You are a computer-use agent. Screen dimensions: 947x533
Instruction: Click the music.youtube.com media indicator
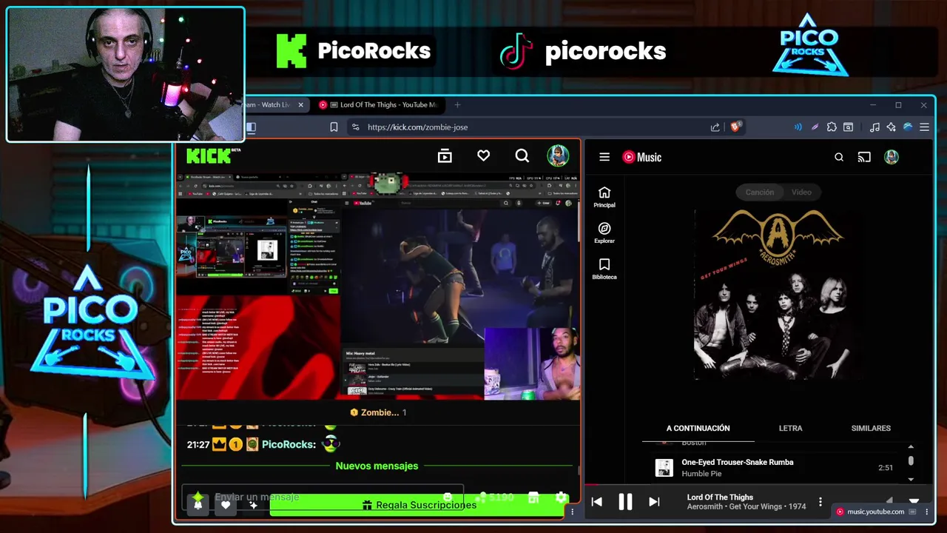tap(875, 512)
